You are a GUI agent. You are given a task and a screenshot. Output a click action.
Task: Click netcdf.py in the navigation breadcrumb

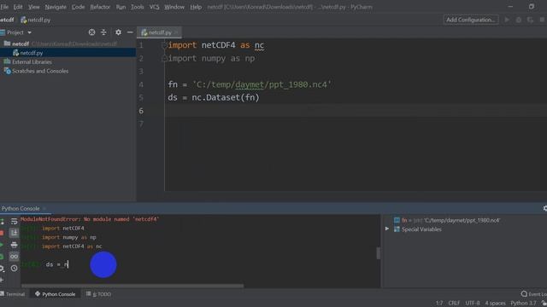tap(39, 20)
